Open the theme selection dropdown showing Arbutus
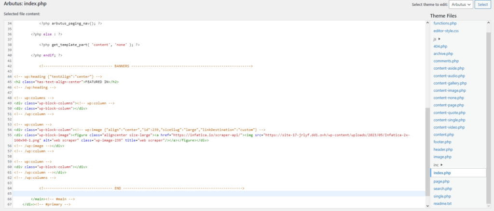Screen dimensions: 494x211 (x=461, y=4)
